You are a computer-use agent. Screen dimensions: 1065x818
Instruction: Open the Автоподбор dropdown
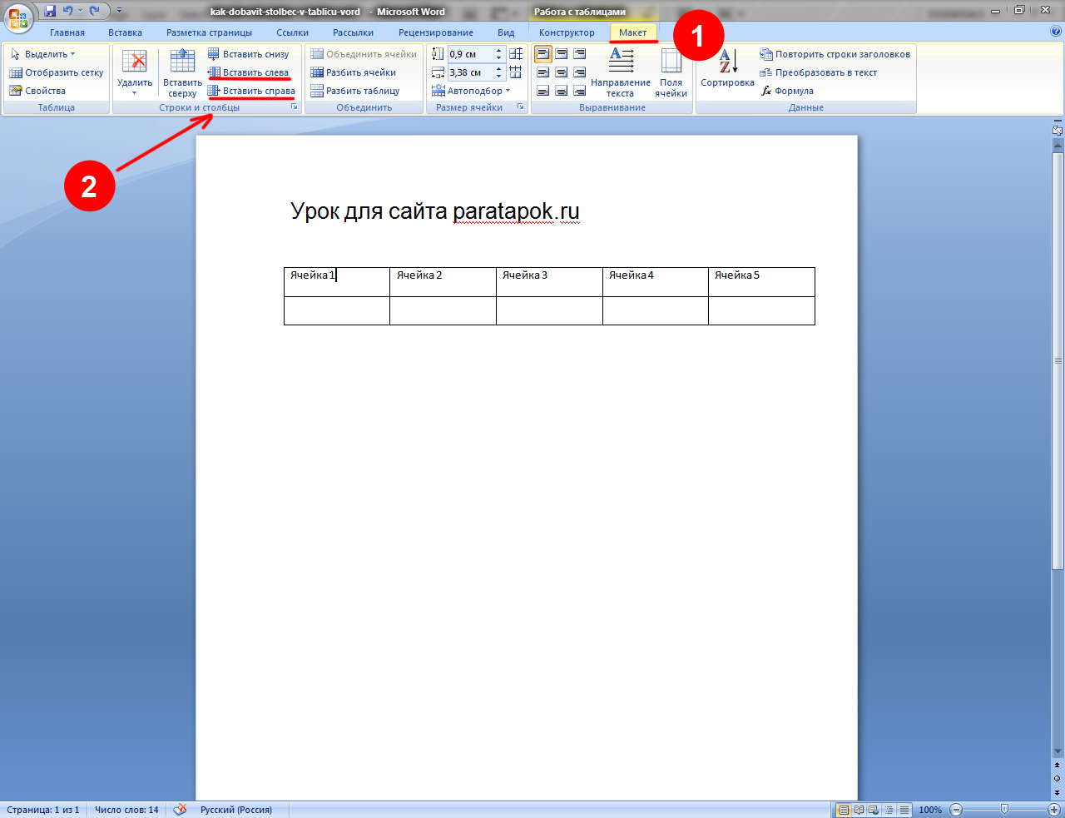pos(471,91)
